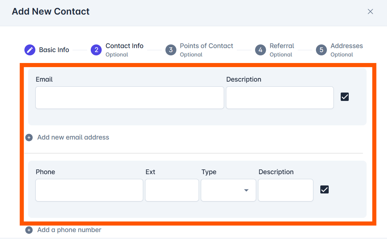Click the Basic Info pencil step icon

click(30, 50)
